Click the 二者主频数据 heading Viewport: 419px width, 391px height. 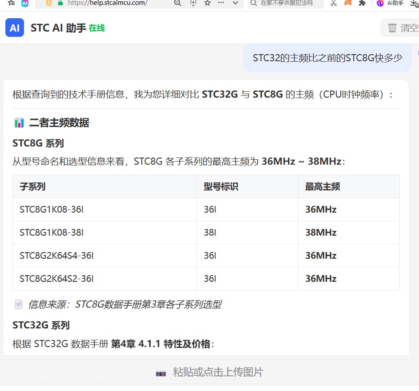pyautogui.click(x=59, y=123)
